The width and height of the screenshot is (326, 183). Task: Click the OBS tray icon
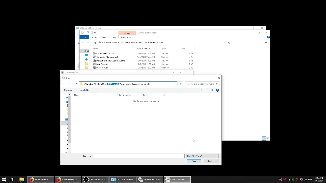pyautogui.click(x=281, y=180)
